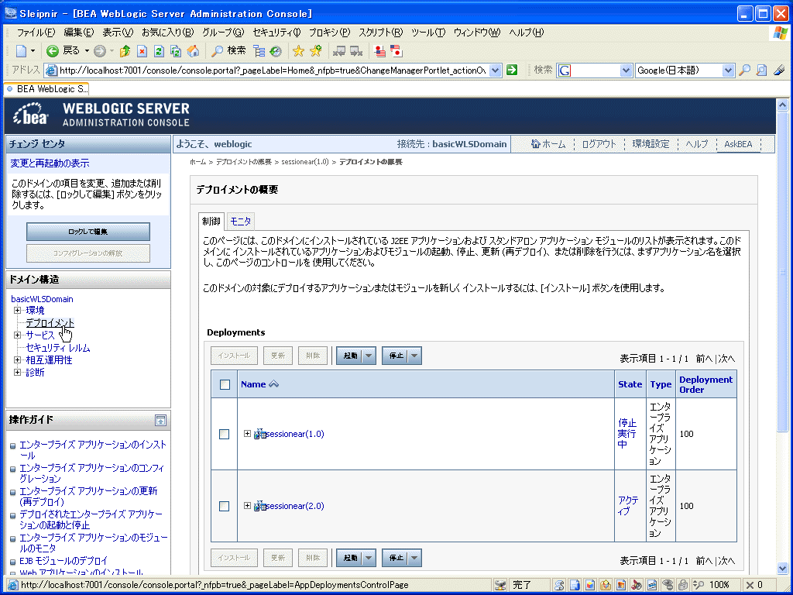Open the history clock icon
The height and width of the screenshot is (595, 793).
tap(276, 51)
